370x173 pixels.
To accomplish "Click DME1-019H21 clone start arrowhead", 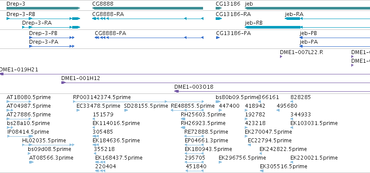I will 2,74.
